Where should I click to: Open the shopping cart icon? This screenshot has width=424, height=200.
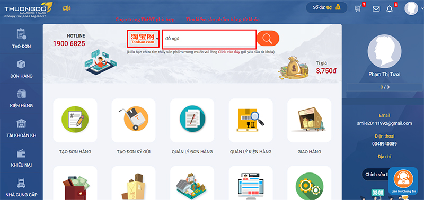pos(358,8)
